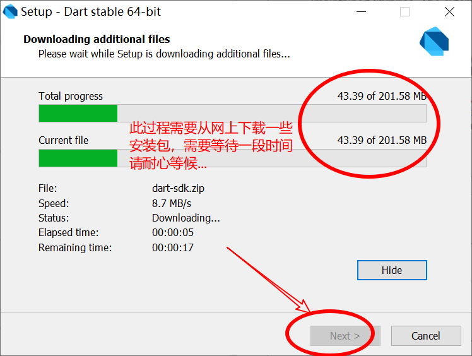Hide the download details with Hide button
The height and width of the screenshot is (356, 472).
click(x=392, y=270)
